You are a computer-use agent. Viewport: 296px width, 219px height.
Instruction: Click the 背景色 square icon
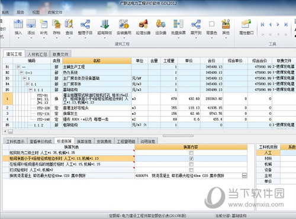[x=211, y=24]
